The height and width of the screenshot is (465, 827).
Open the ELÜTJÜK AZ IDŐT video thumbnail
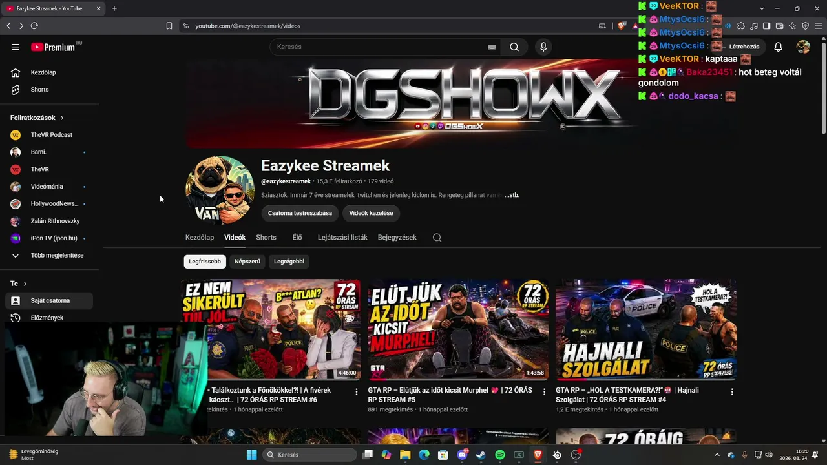tap(458, 329)
